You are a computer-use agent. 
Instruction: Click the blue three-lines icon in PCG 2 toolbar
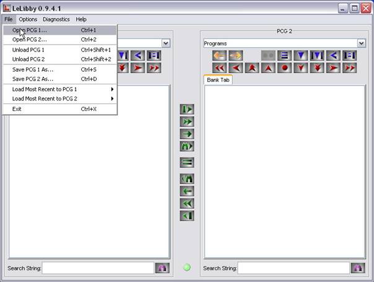click(284, 56)
